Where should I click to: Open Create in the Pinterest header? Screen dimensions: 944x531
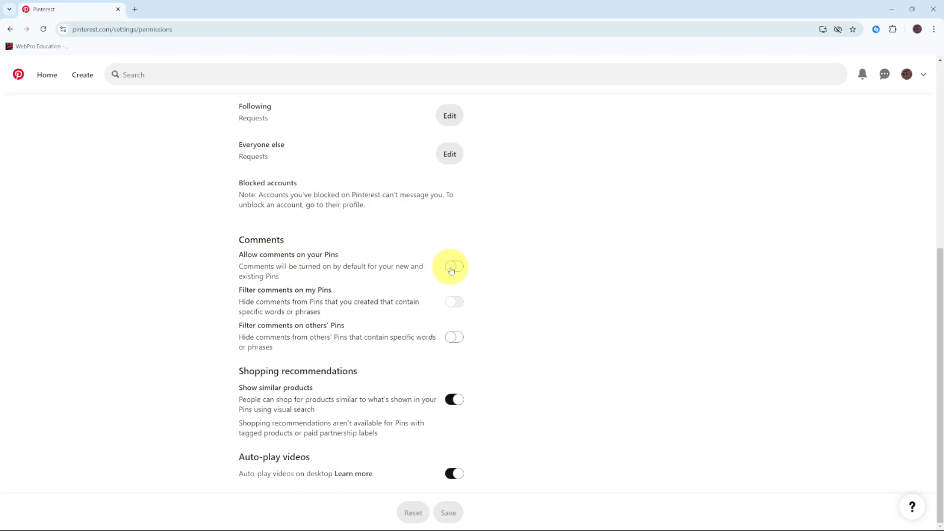tap(83, 75)
